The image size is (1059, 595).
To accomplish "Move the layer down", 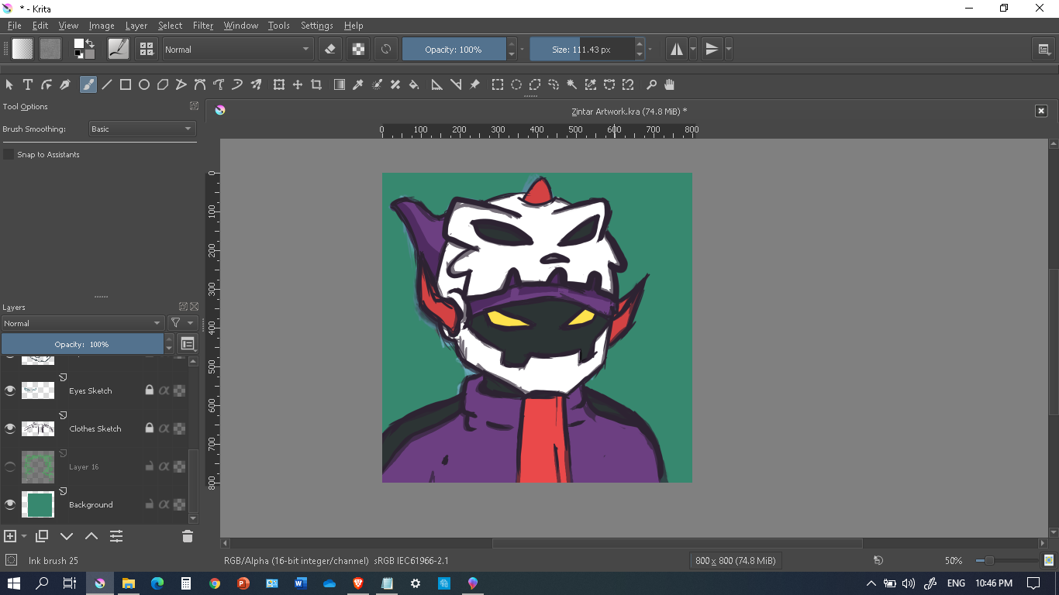I will coord(67,536).
